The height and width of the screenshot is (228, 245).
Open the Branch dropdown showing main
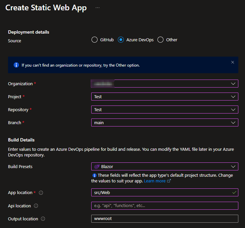tap(165, 122)
